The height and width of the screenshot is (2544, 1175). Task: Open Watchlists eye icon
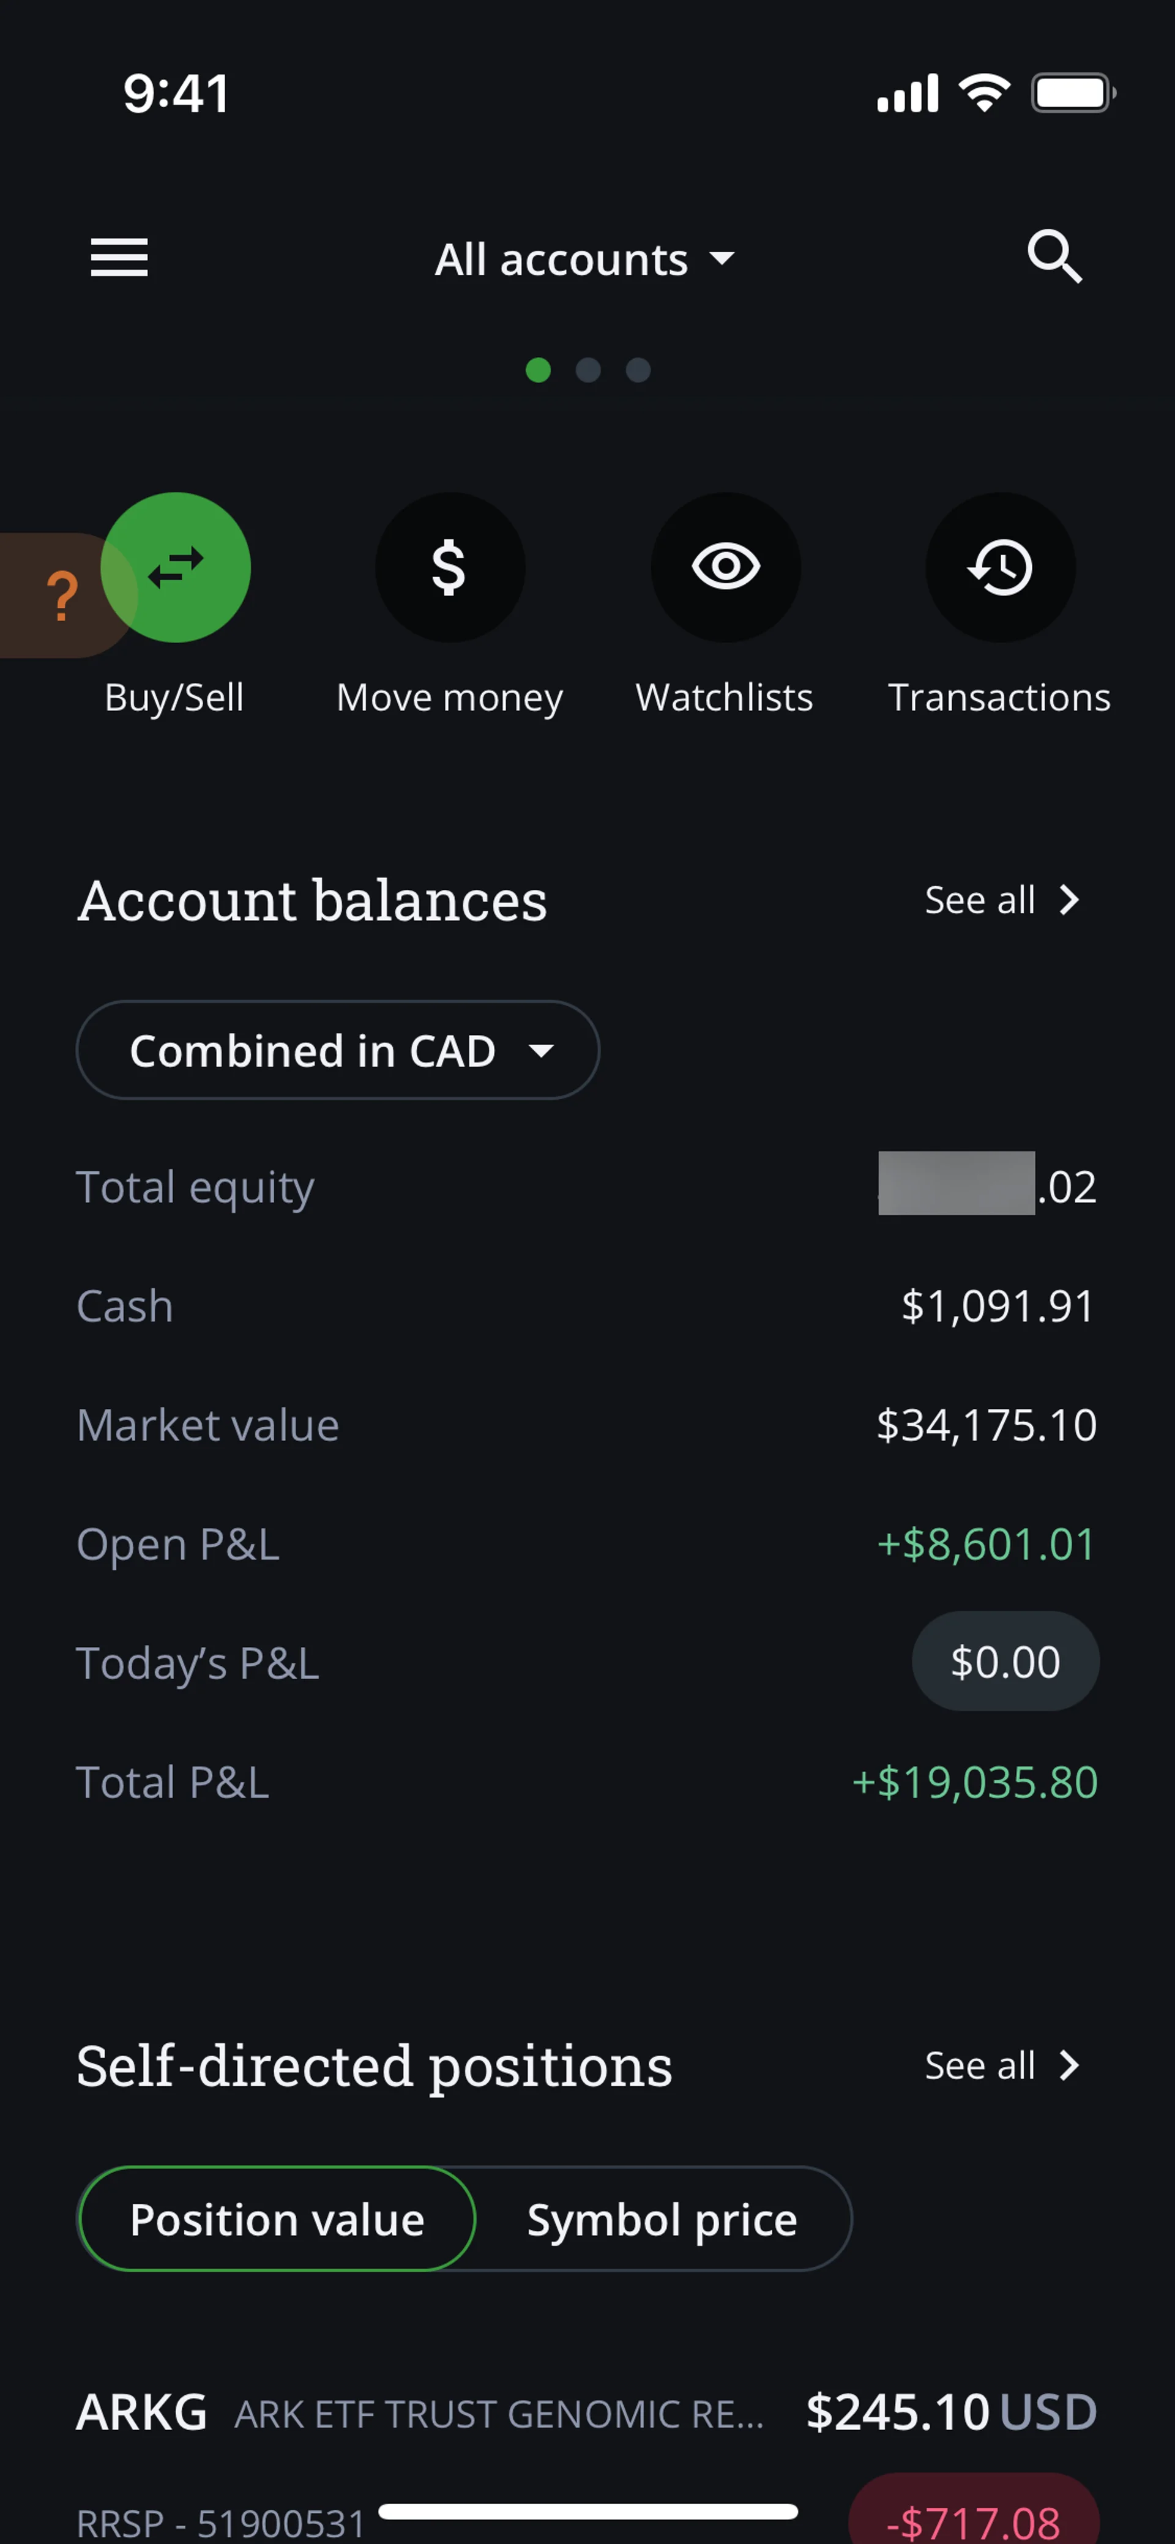(x=726, y=568)
